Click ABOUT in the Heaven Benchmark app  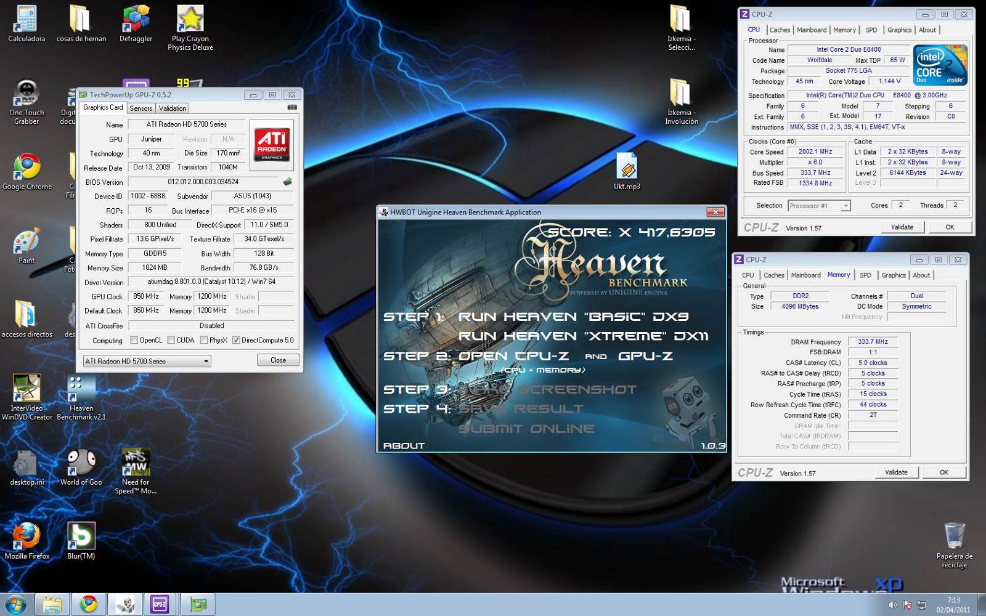(404, 445)
